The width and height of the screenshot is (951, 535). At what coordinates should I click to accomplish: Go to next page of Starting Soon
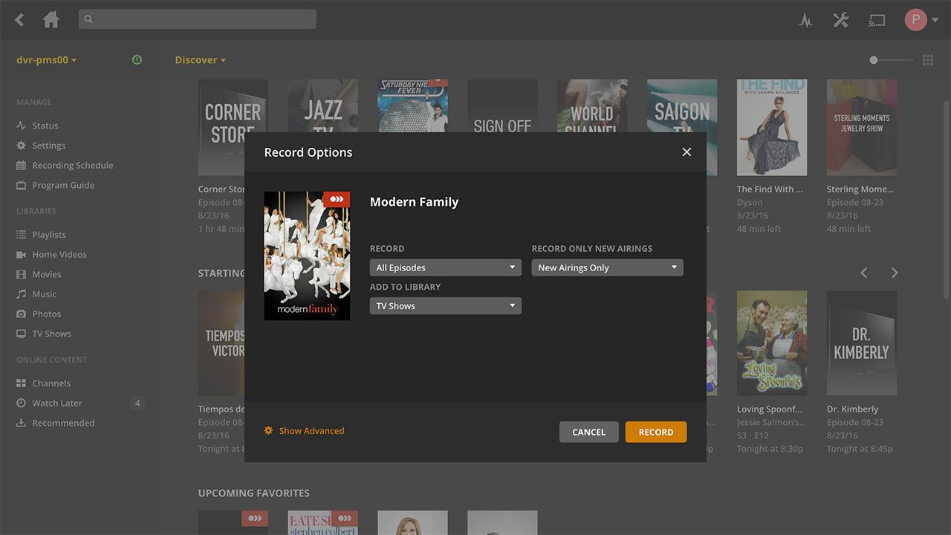[895, 273]
